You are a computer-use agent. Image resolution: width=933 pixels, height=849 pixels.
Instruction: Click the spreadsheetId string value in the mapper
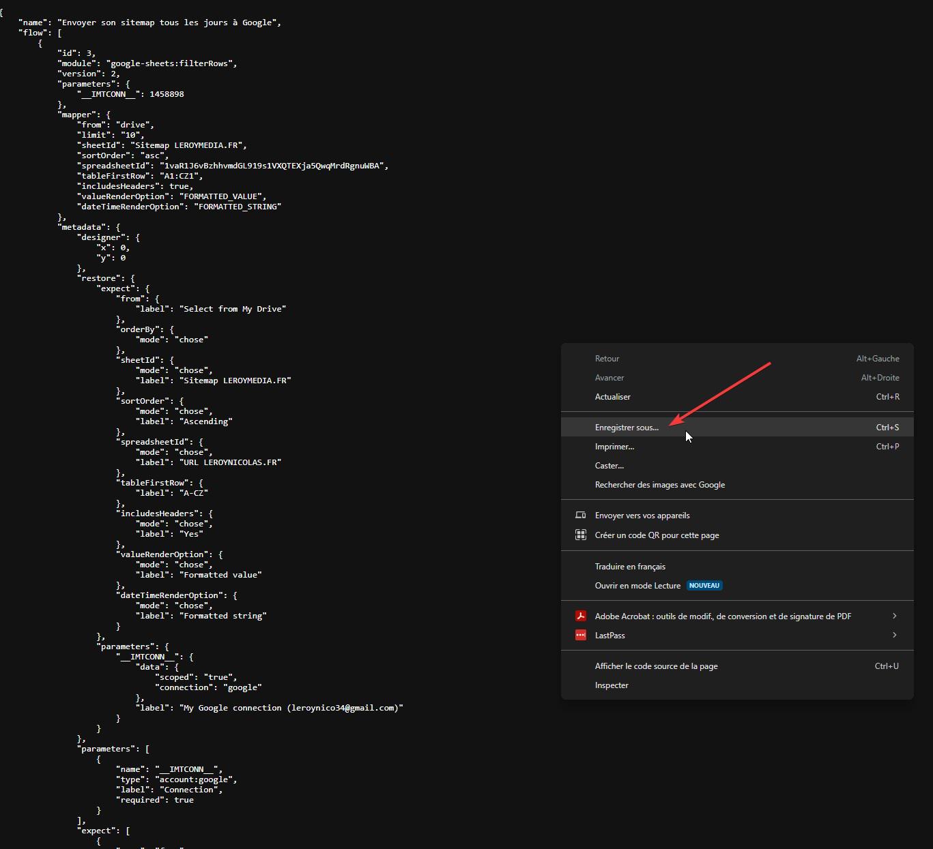(274, 166)
